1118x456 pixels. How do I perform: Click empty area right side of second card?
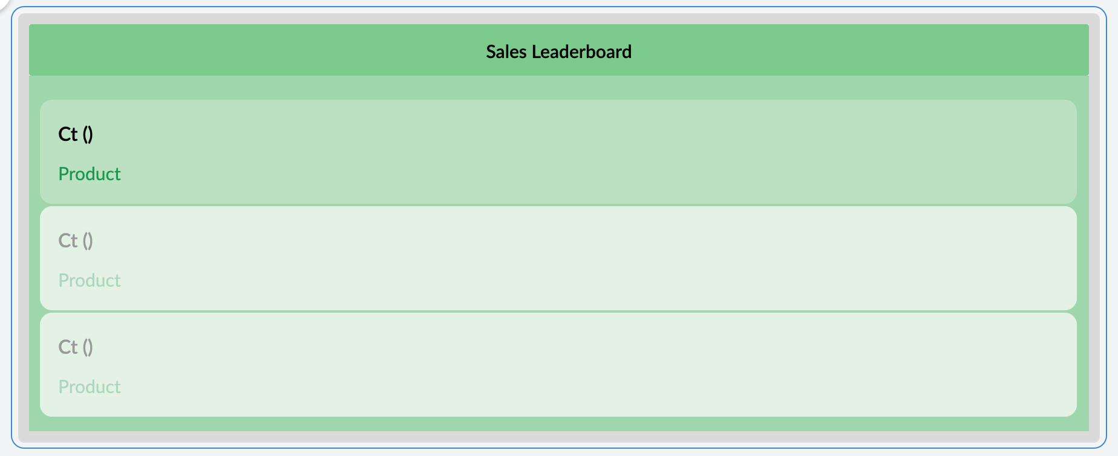[x=907, y=258]
